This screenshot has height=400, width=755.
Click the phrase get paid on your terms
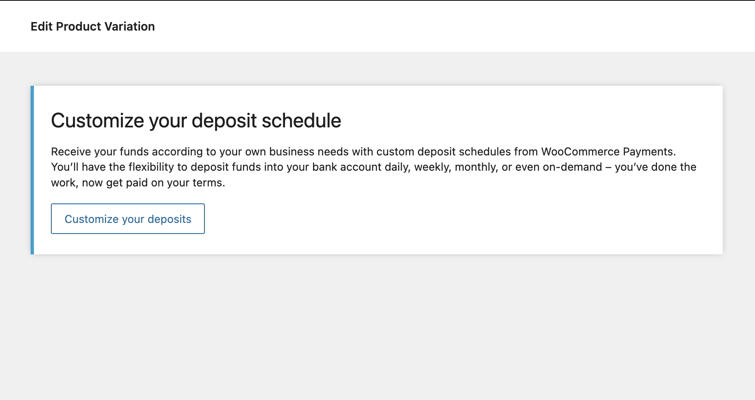click(148, 183)
